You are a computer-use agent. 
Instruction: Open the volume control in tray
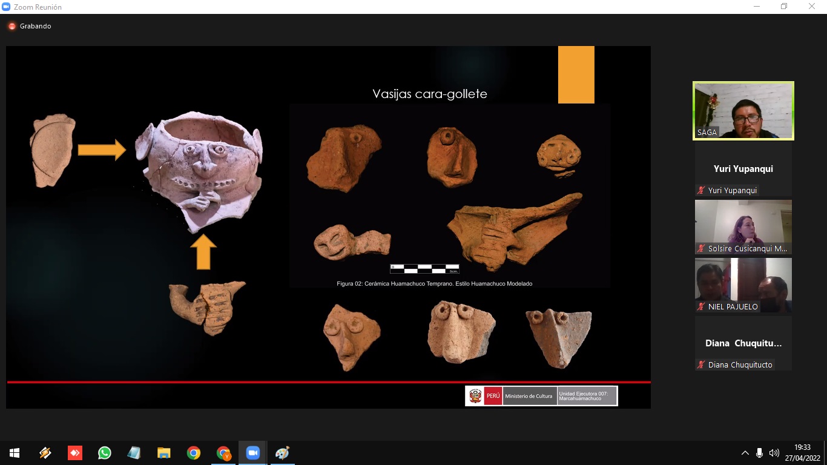(x=774, y=453)
